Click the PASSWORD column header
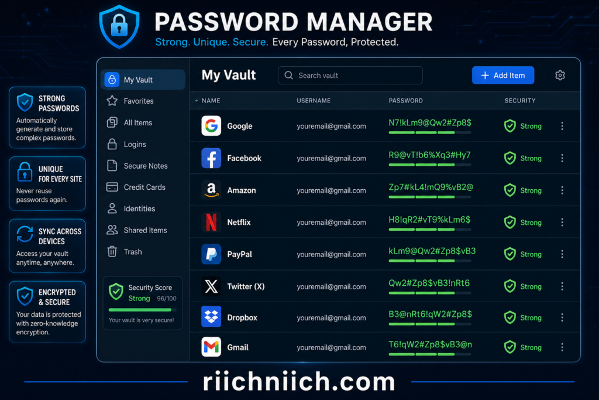 [x=406, y=101]
